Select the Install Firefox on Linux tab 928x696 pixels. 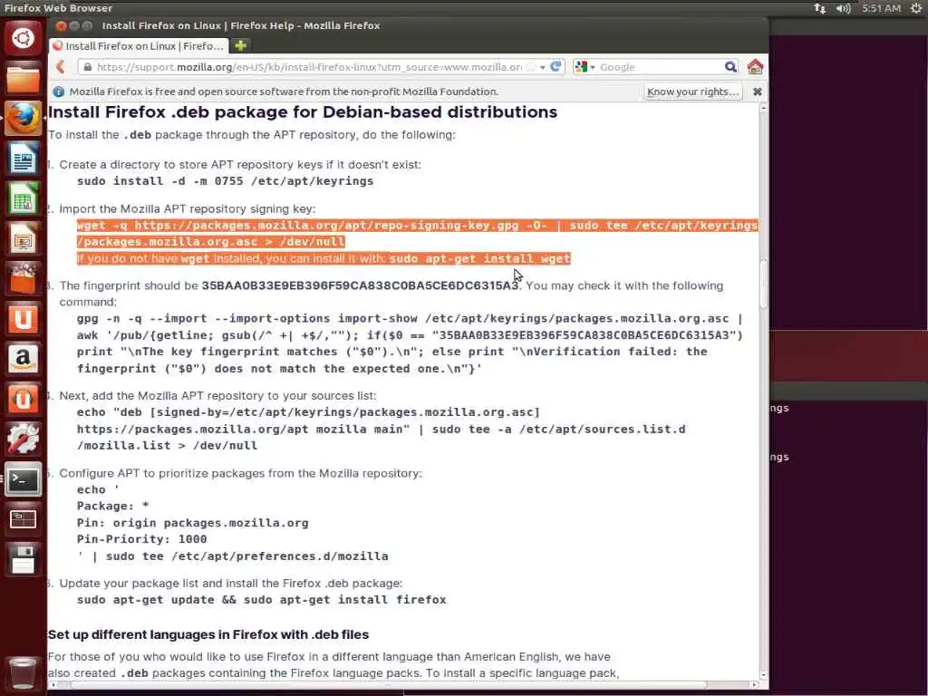click(139, 45)
